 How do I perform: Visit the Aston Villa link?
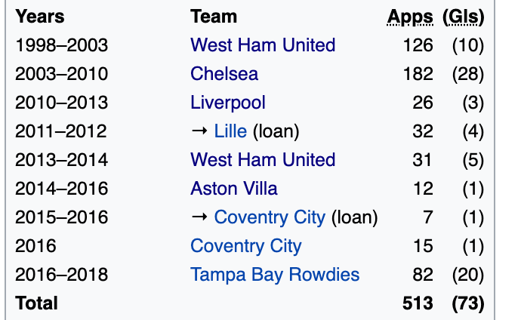pyautogui.click(x=234, y=189)
